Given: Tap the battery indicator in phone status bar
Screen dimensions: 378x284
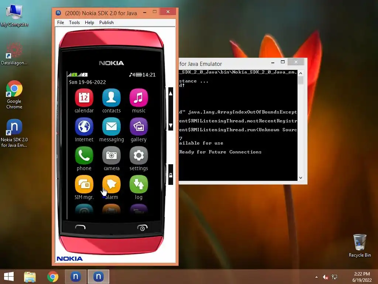Looking at the screenshot, I should [139, 75].
